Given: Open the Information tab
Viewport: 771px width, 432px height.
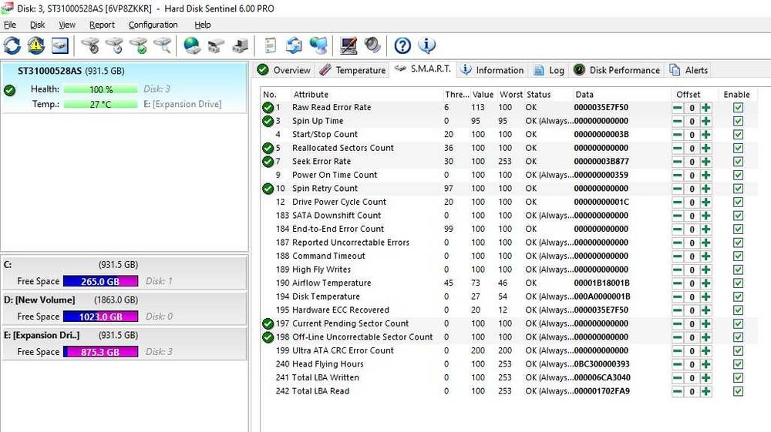Looking at the screenshot, I should (492, 70).
